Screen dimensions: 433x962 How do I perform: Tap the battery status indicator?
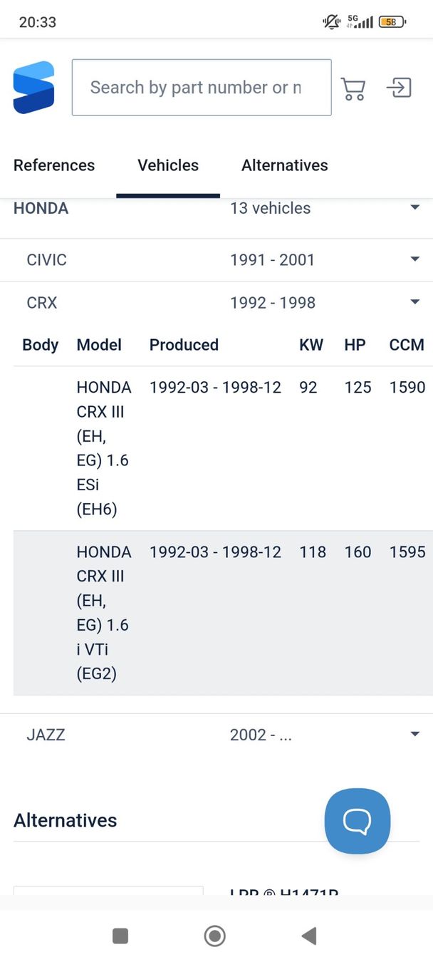pos(392,22)
